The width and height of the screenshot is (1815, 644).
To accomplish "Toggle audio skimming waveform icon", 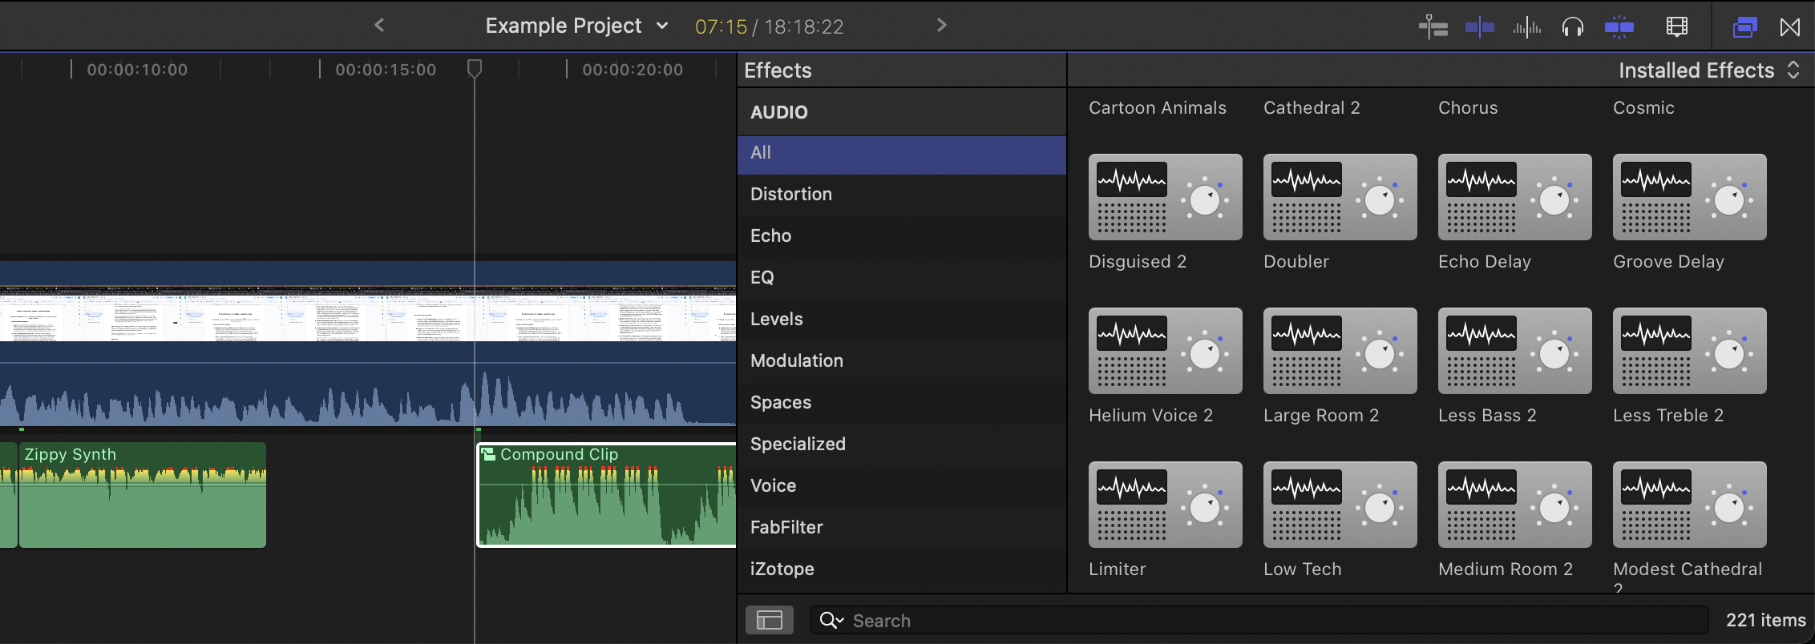I will click(x=1526, y=27).
